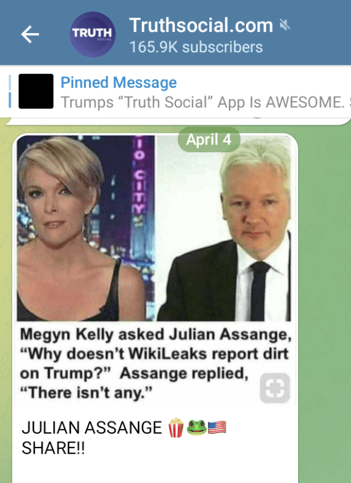
Task: Tap the US flag emoji in the message
Action: coord(217,428)
